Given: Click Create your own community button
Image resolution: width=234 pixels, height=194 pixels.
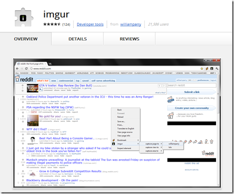Looking at the screenshot, I should point(192,108).
